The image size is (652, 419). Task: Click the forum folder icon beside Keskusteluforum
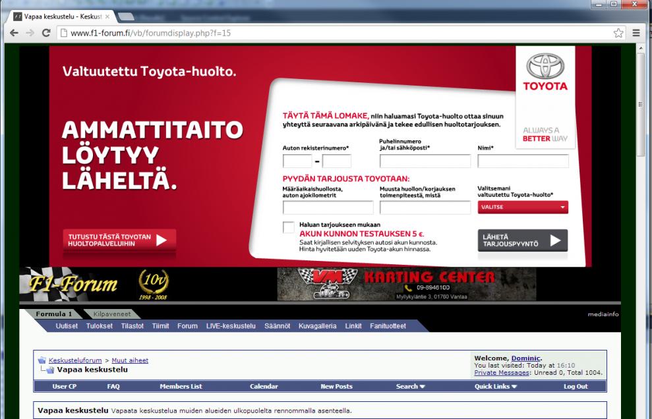click(42, 360)
